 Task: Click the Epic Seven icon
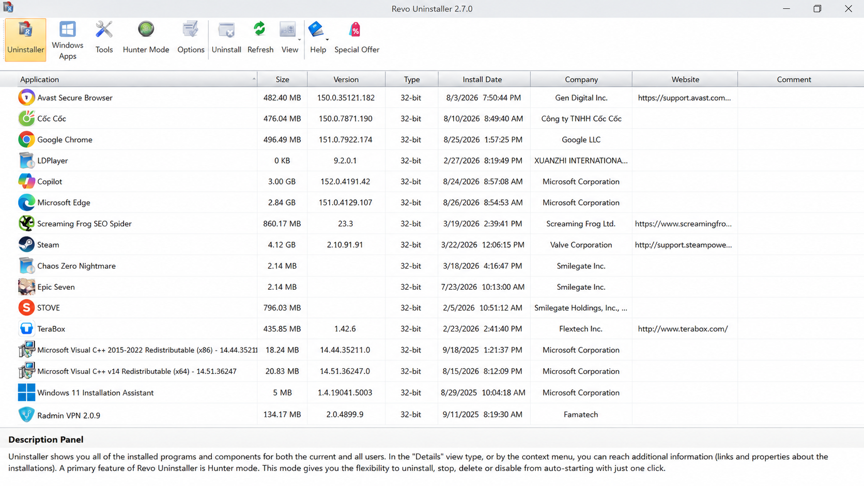click(26, 287)
